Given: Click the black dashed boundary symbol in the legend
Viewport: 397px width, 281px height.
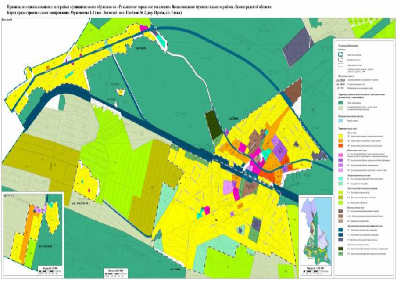Looking at the screenshot, I should (x=341, y=60).
